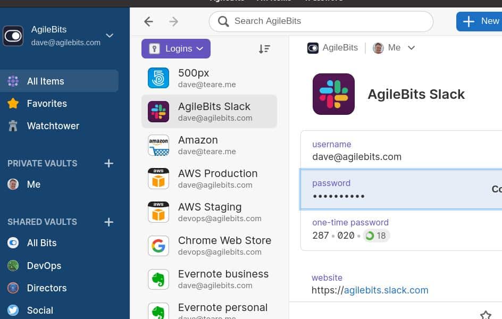Click the AgileBits account logo
The height and width of the screenshot is (319, 502).
pos(13,36)
